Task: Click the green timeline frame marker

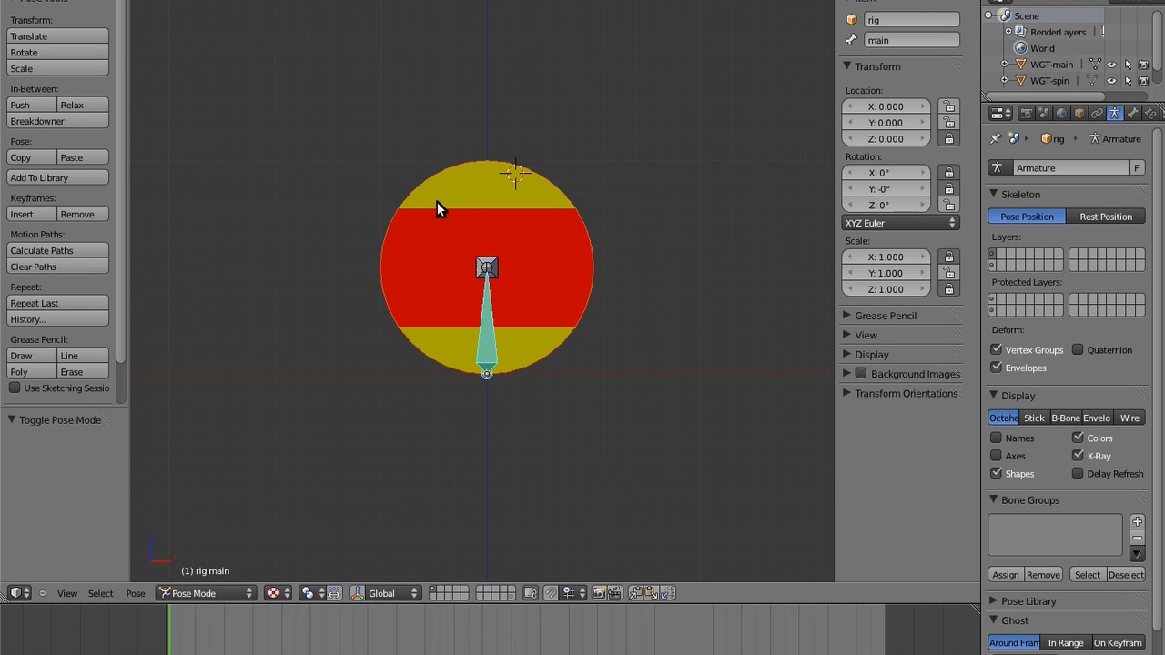Action: coord(168,630)
